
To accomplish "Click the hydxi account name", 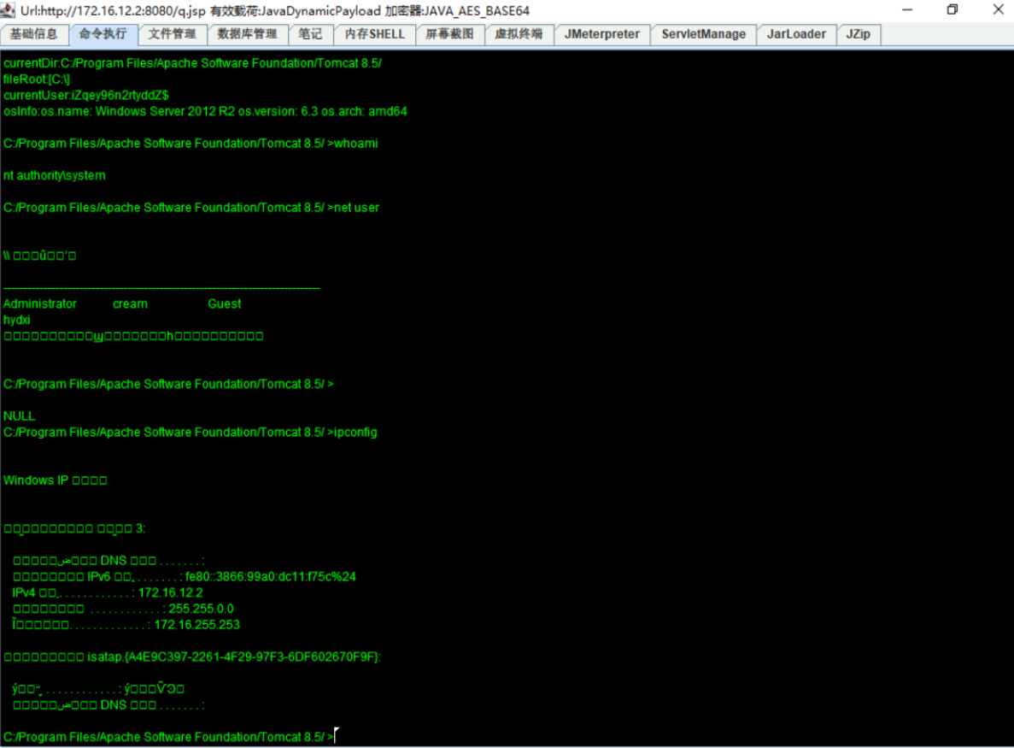I will coord(17,321).
